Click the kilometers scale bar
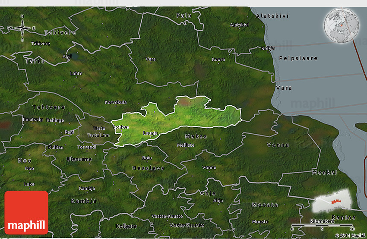The image size is (367, 239). click(x=322, y=224)
